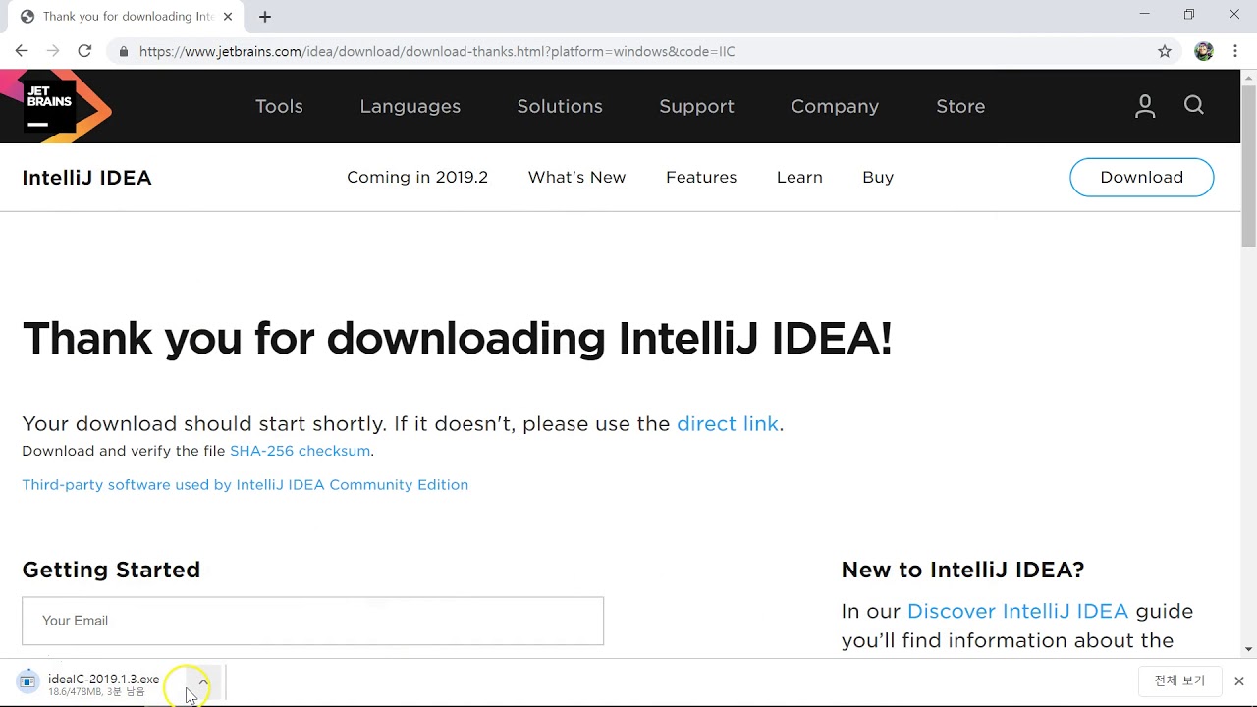Bookmark this page with the star icon

1165,51
